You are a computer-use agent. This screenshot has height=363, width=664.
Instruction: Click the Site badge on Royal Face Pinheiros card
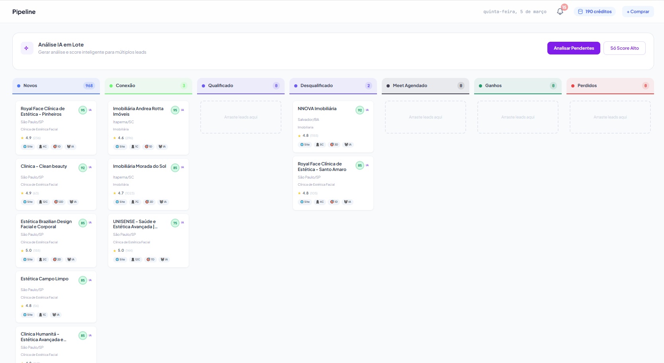pyautogui.click(x=28, y=146)
